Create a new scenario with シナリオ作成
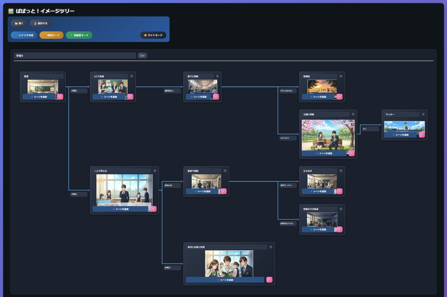This screenshot has width=447, height=297. 24,35
